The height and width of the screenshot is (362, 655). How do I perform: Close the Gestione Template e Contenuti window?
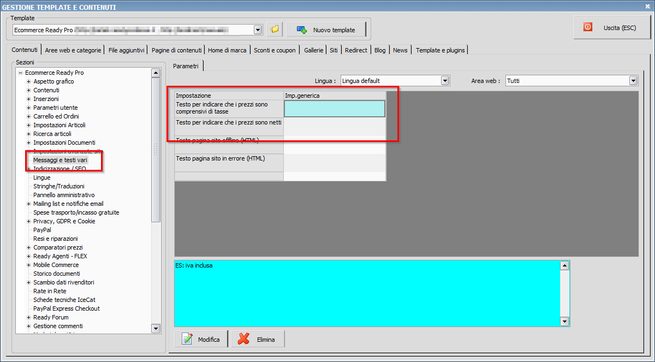[647, 7]
